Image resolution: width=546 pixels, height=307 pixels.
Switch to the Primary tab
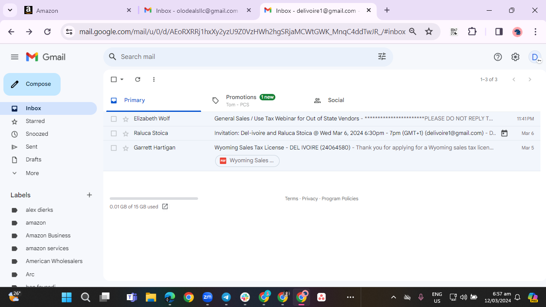(x=153, y=100)
